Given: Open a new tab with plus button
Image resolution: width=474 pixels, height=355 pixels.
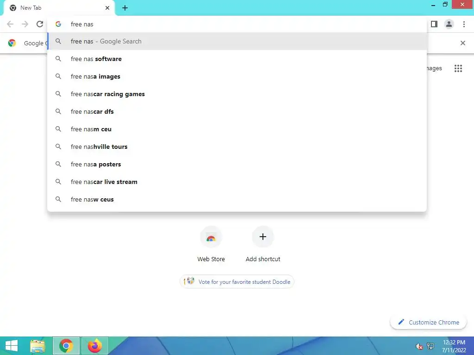Looking at the screenshot, I should pos(125,8).
